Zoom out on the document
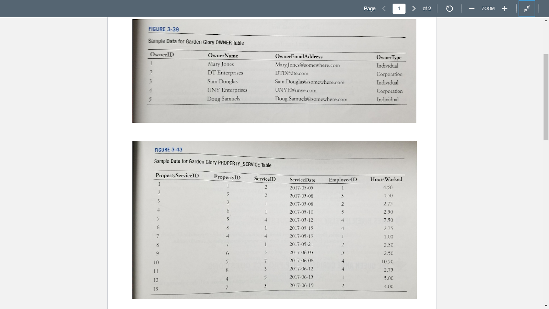 (x=471, y=8)
